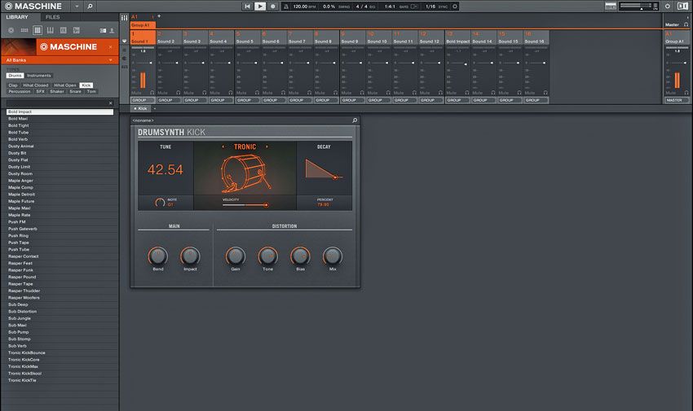Screen dimensions: 693x411
Task: Click the Tune value 42.54
Action: [x=166, y=170]
